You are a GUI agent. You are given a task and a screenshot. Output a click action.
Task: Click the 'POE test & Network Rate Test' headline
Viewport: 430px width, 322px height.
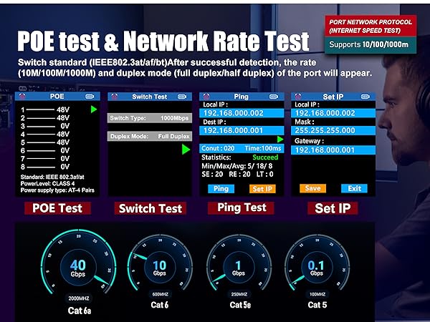pyautogui.click(x=163, y=41)
